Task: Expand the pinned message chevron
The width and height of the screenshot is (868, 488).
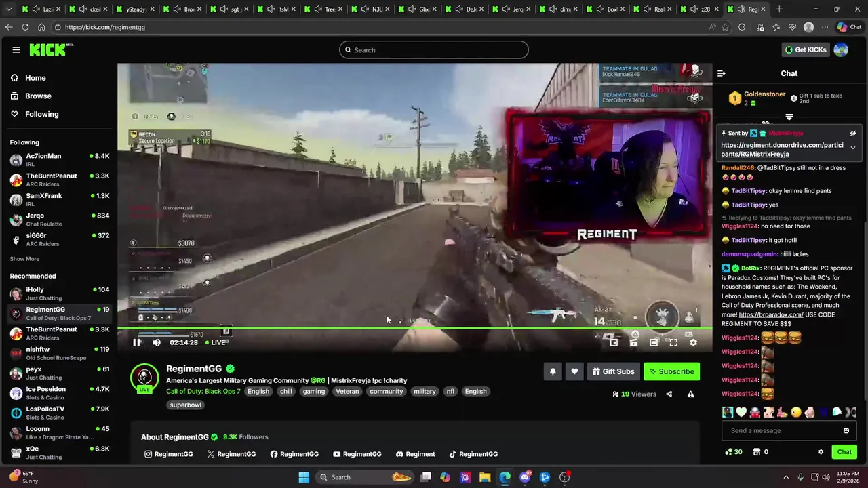Action: [853, 148]
